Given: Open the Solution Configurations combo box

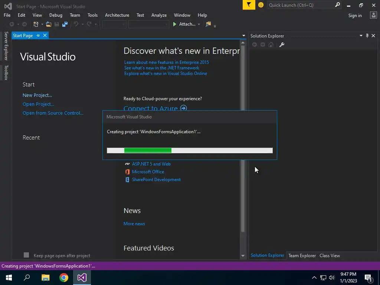Looking at the screenshot, I should 114,24.
